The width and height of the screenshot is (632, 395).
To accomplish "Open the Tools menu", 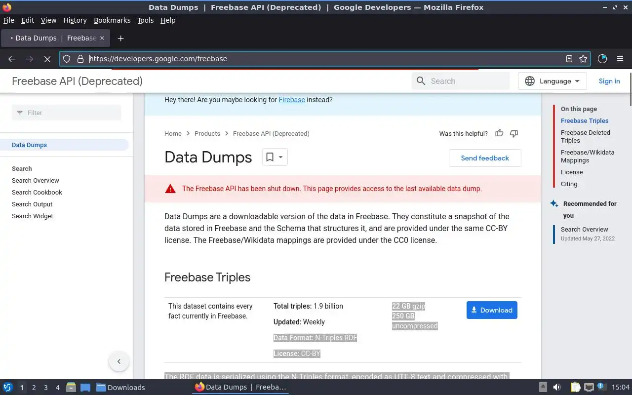I will [x=146, y=20].
